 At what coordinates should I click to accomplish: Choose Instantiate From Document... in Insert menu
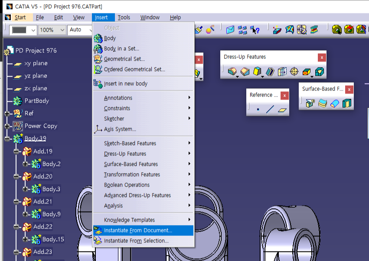click(x=144, y=230)
